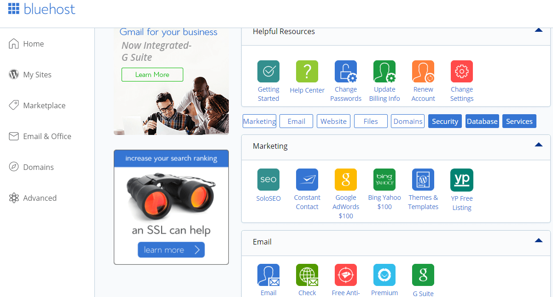The height and width of the screenshot is (297, 553).
Task: Select the Database tab
Action: (x=482, y=121)
